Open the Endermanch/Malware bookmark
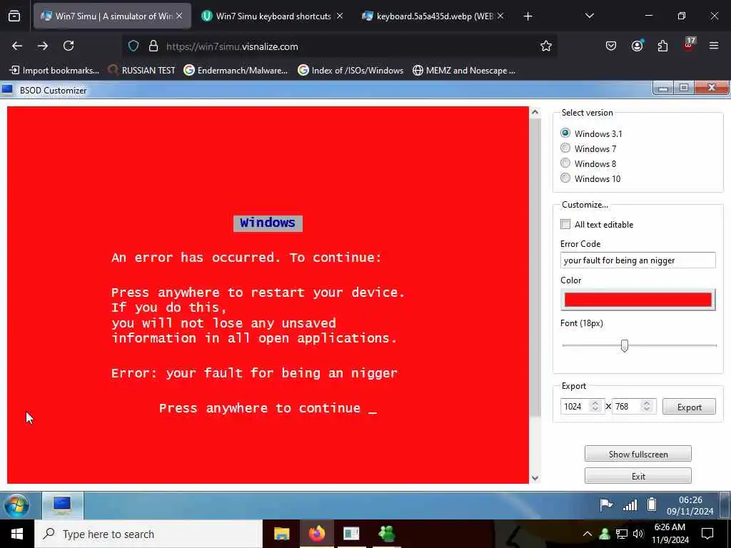The height and width of the screenshot is (548, 731). coord(236,71)
